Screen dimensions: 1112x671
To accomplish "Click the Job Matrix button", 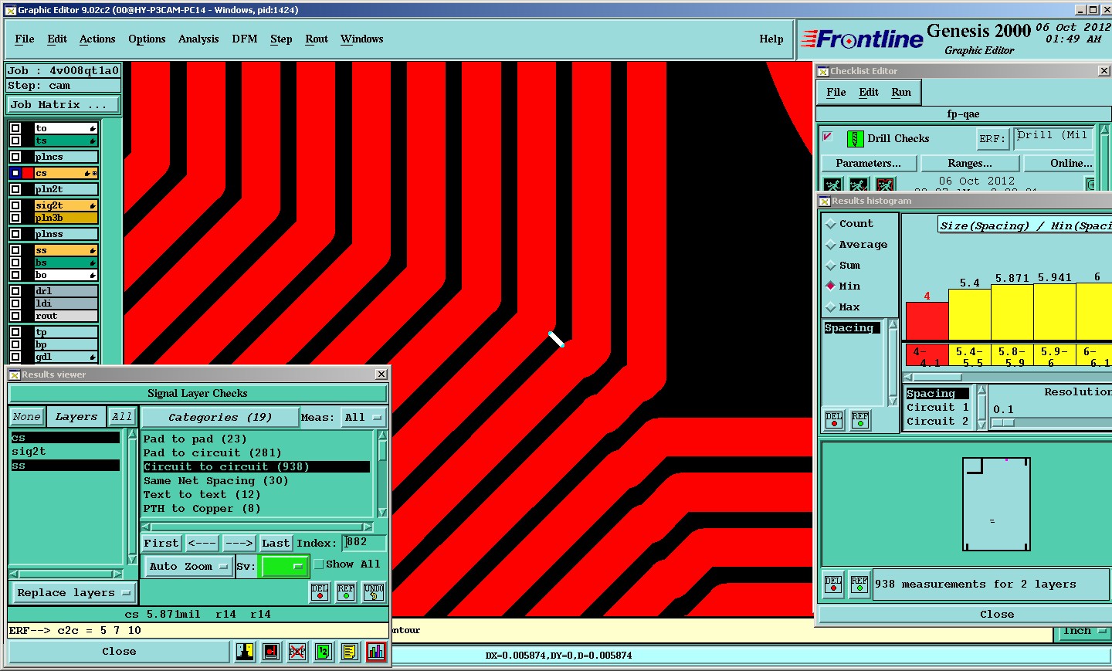I will 63,105.
